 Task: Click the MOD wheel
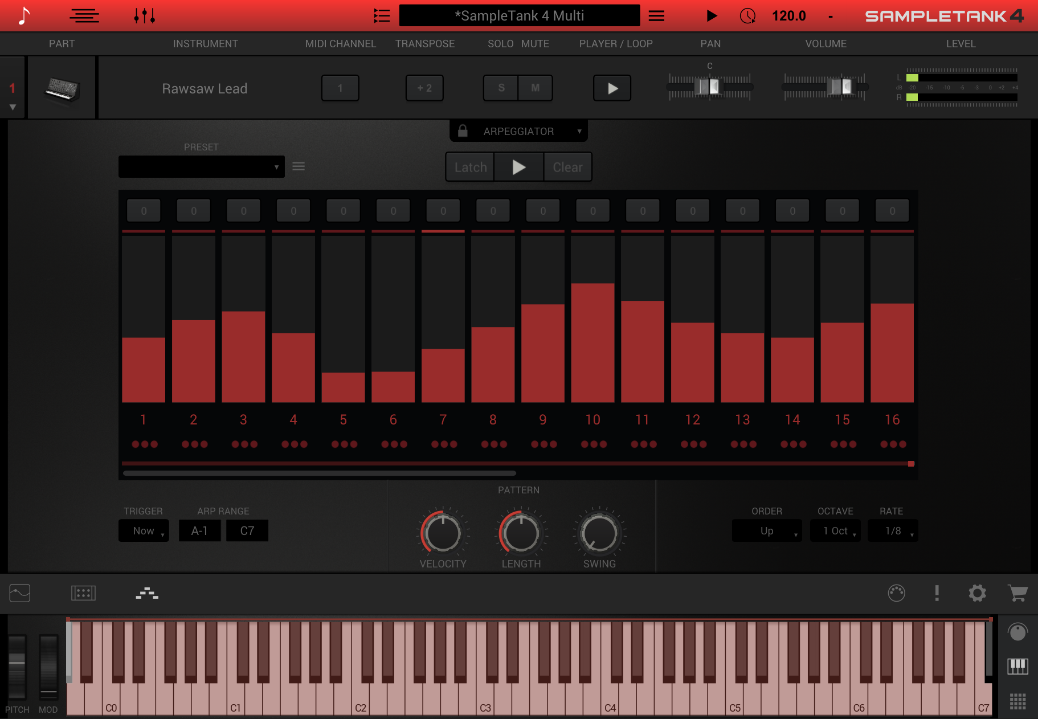point(48,668)
